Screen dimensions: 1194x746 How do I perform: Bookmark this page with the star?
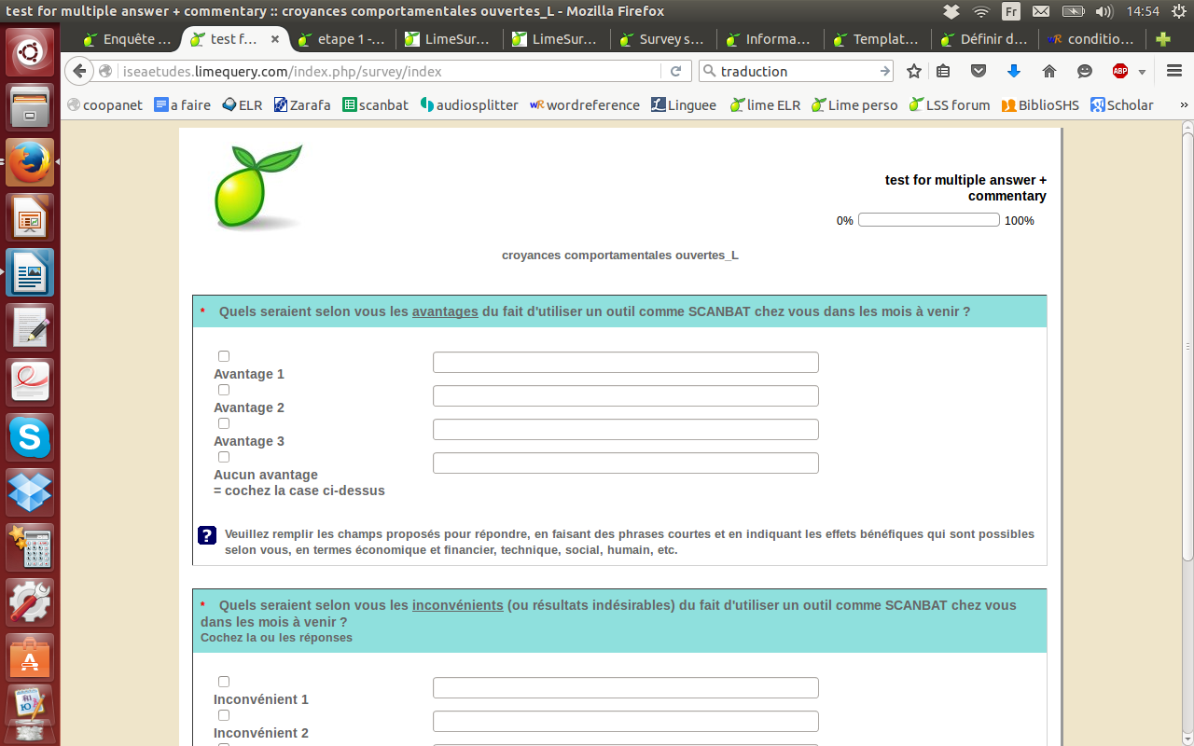[x=914, y=71]
